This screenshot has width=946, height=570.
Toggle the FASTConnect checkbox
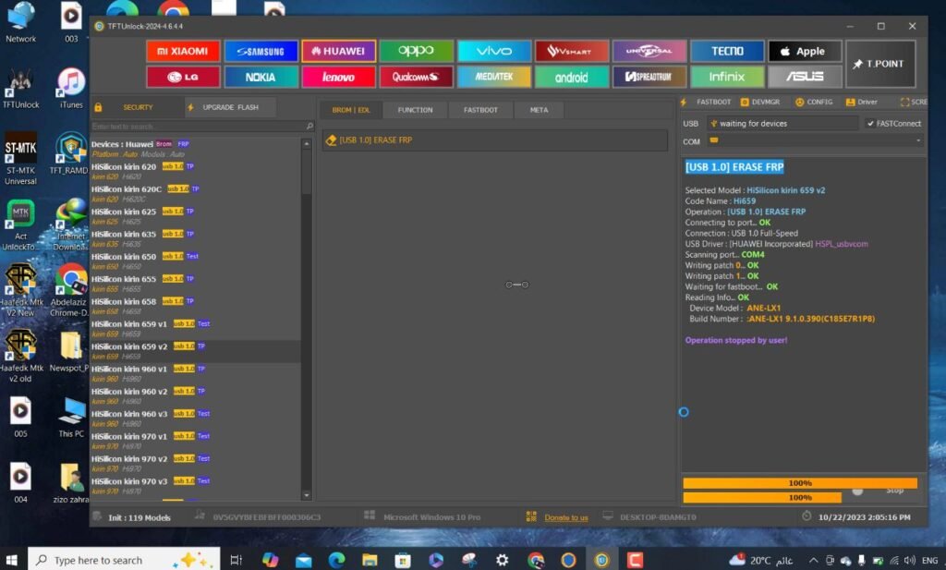coord(893,124)
